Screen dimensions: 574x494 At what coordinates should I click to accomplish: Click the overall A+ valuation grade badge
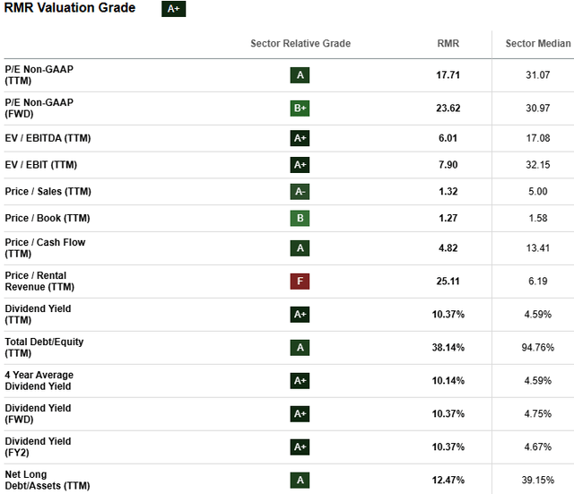(x=173, y=9)
